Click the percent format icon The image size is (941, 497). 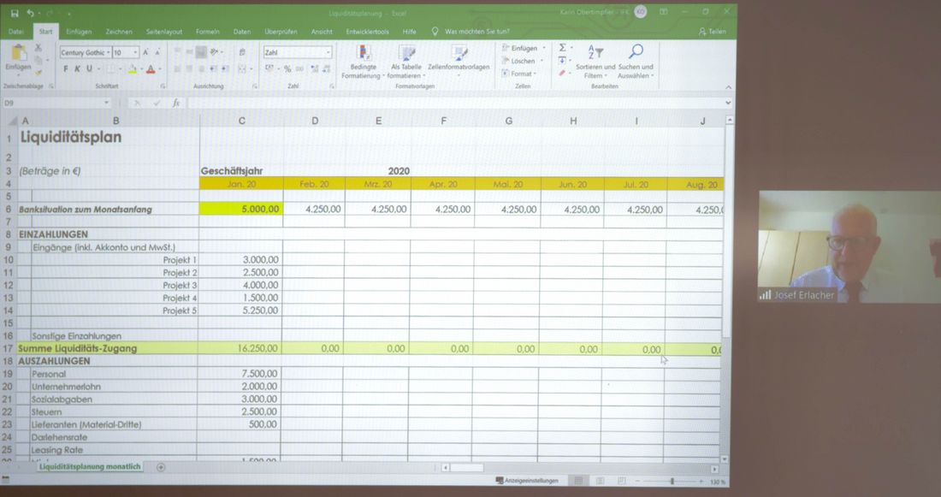287,69
